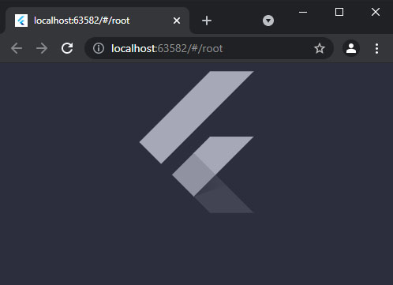Close the browser window

point(376,12)
